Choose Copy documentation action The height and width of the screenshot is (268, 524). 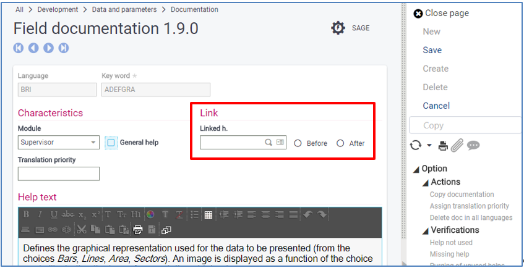click(x=462, y=195)
